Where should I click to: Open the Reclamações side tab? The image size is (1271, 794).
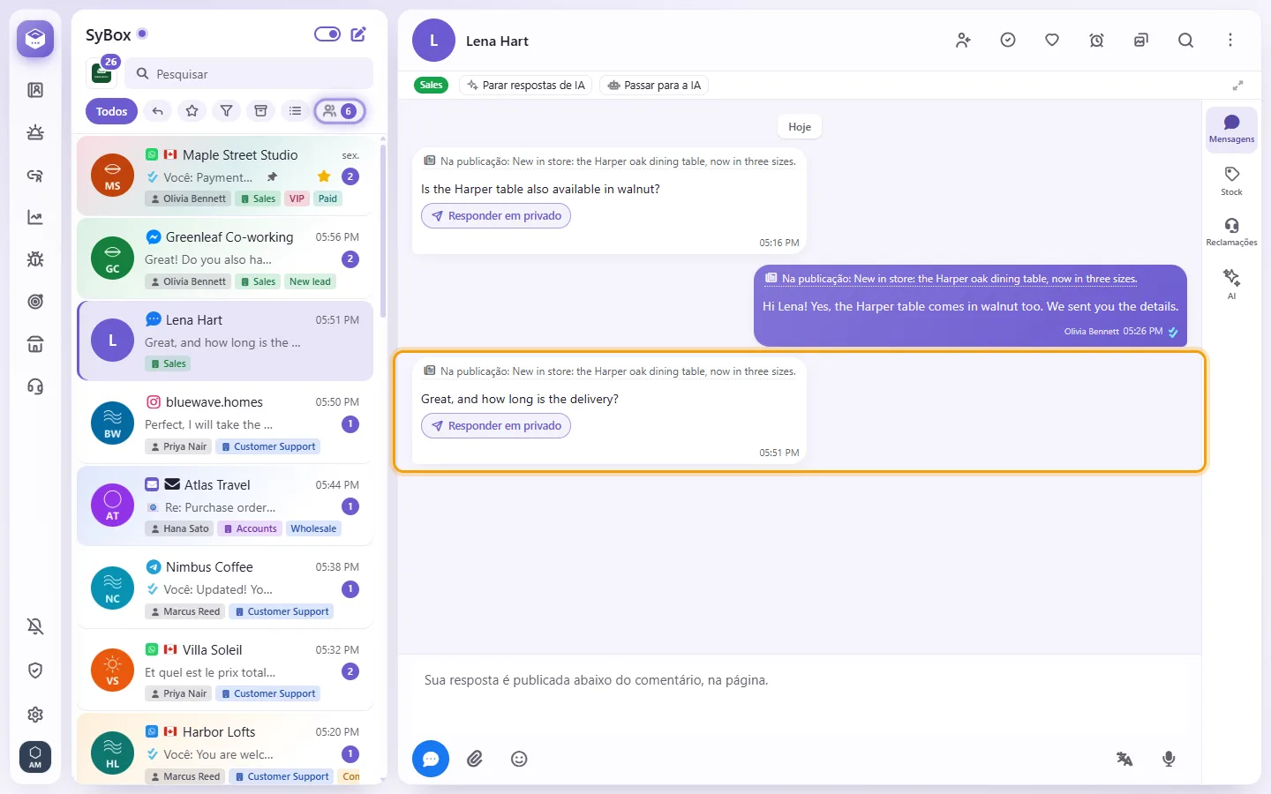[x=1231, y=232]
